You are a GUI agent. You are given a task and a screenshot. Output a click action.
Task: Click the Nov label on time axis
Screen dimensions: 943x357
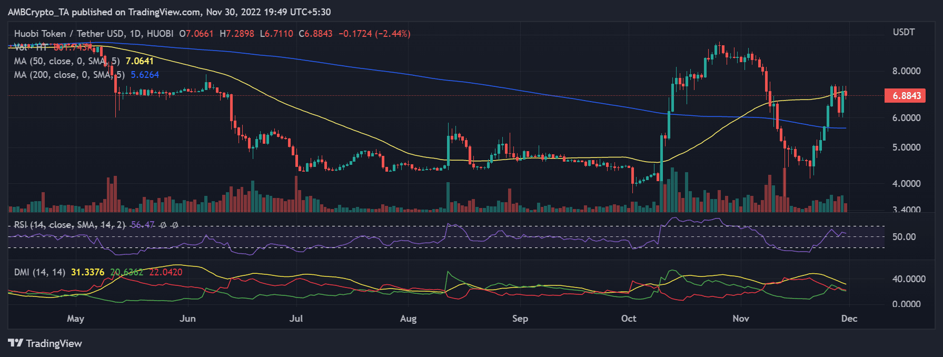[x=741, y=319]
